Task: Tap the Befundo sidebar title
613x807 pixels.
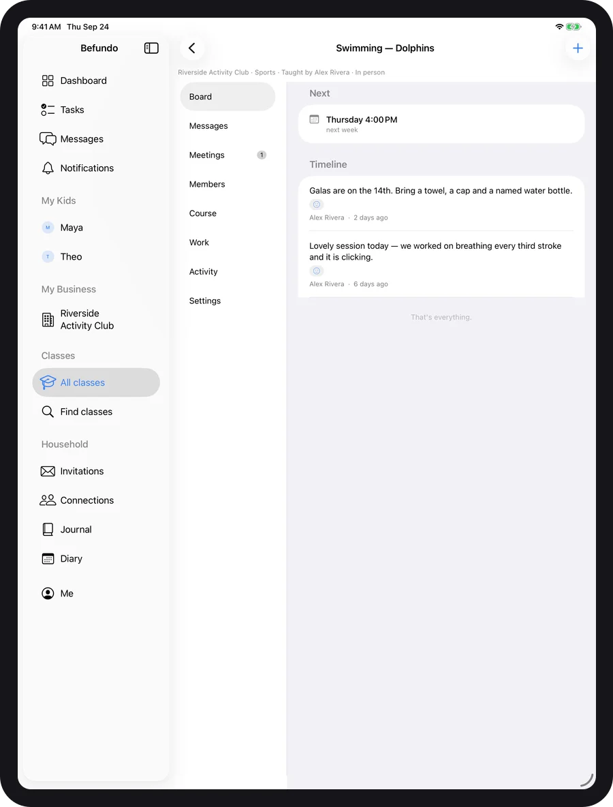Action: (99, 48)
